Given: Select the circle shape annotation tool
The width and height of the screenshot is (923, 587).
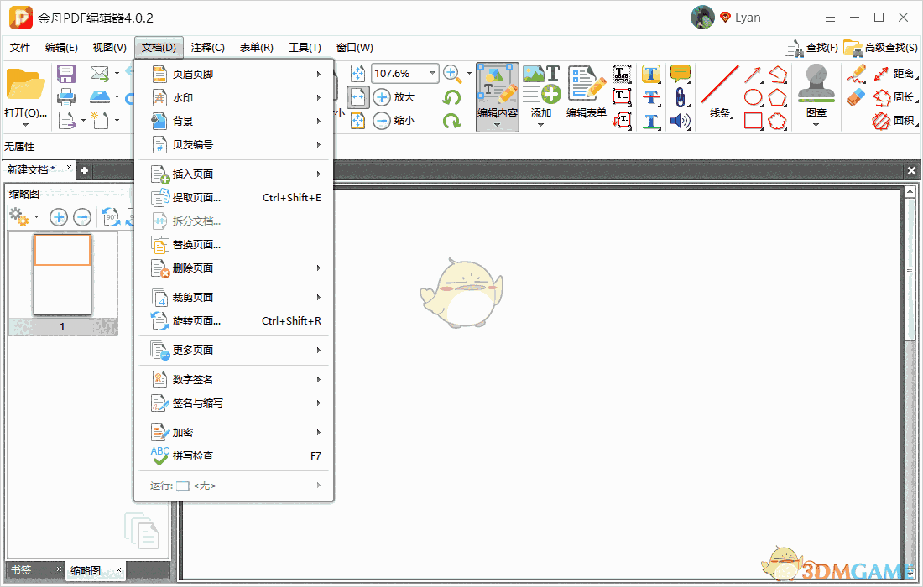Looking at the screenshot, I should [x=753, y=96].
